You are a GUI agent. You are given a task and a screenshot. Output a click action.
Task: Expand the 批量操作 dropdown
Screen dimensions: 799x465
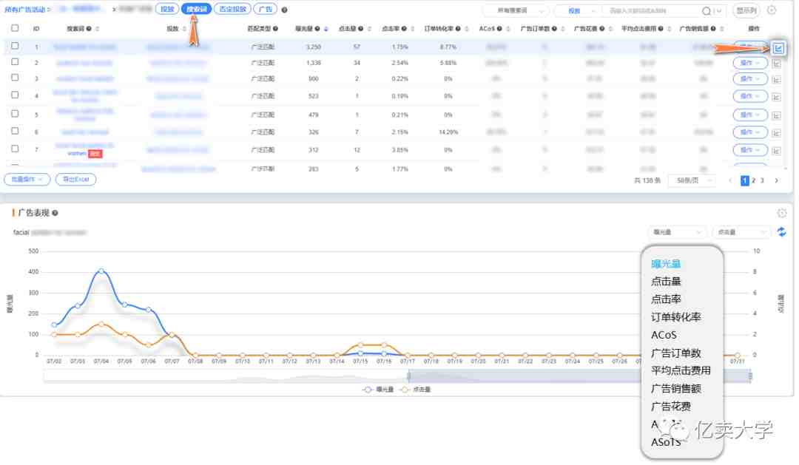27,180
